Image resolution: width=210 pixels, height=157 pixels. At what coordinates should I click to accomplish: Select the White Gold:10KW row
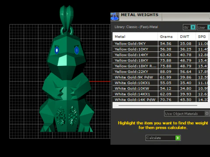160,89
